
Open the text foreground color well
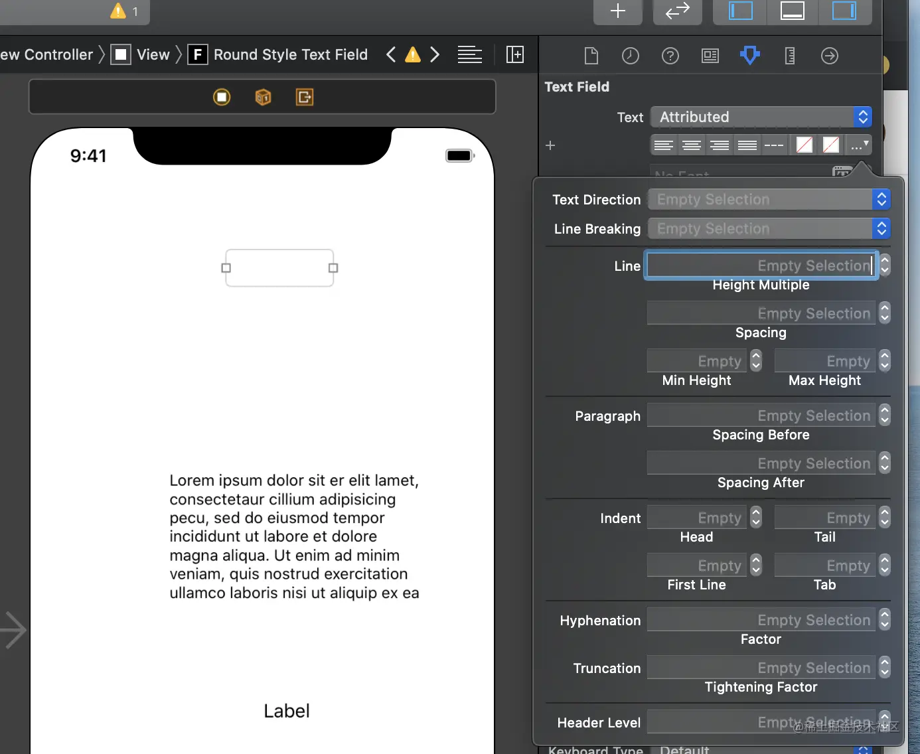tap(805, 145)
